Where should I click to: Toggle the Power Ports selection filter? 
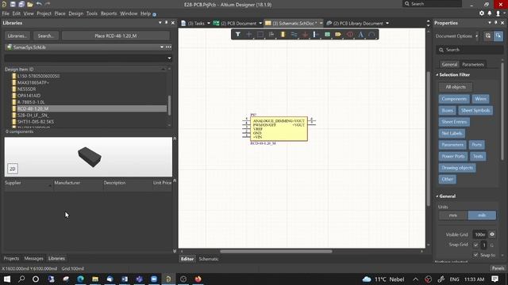tap(453, 157)
